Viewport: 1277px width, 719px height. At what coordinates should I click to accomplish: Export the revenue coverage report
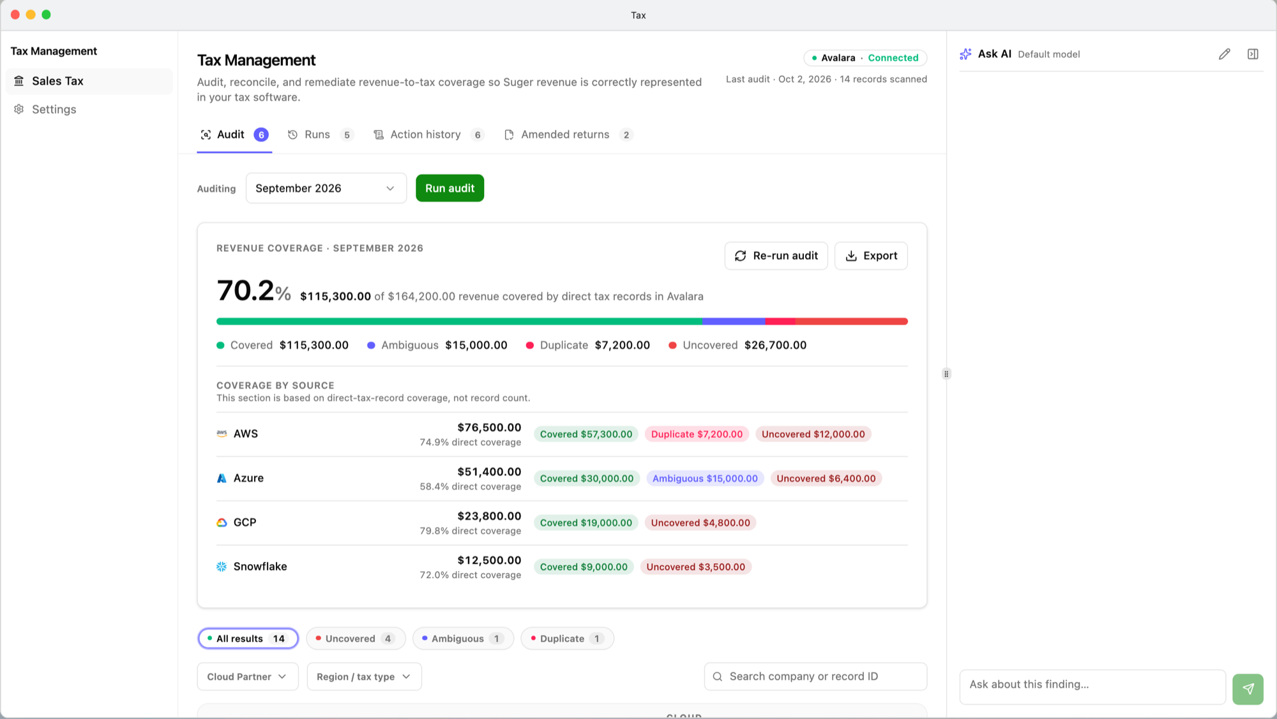[871, 256]
